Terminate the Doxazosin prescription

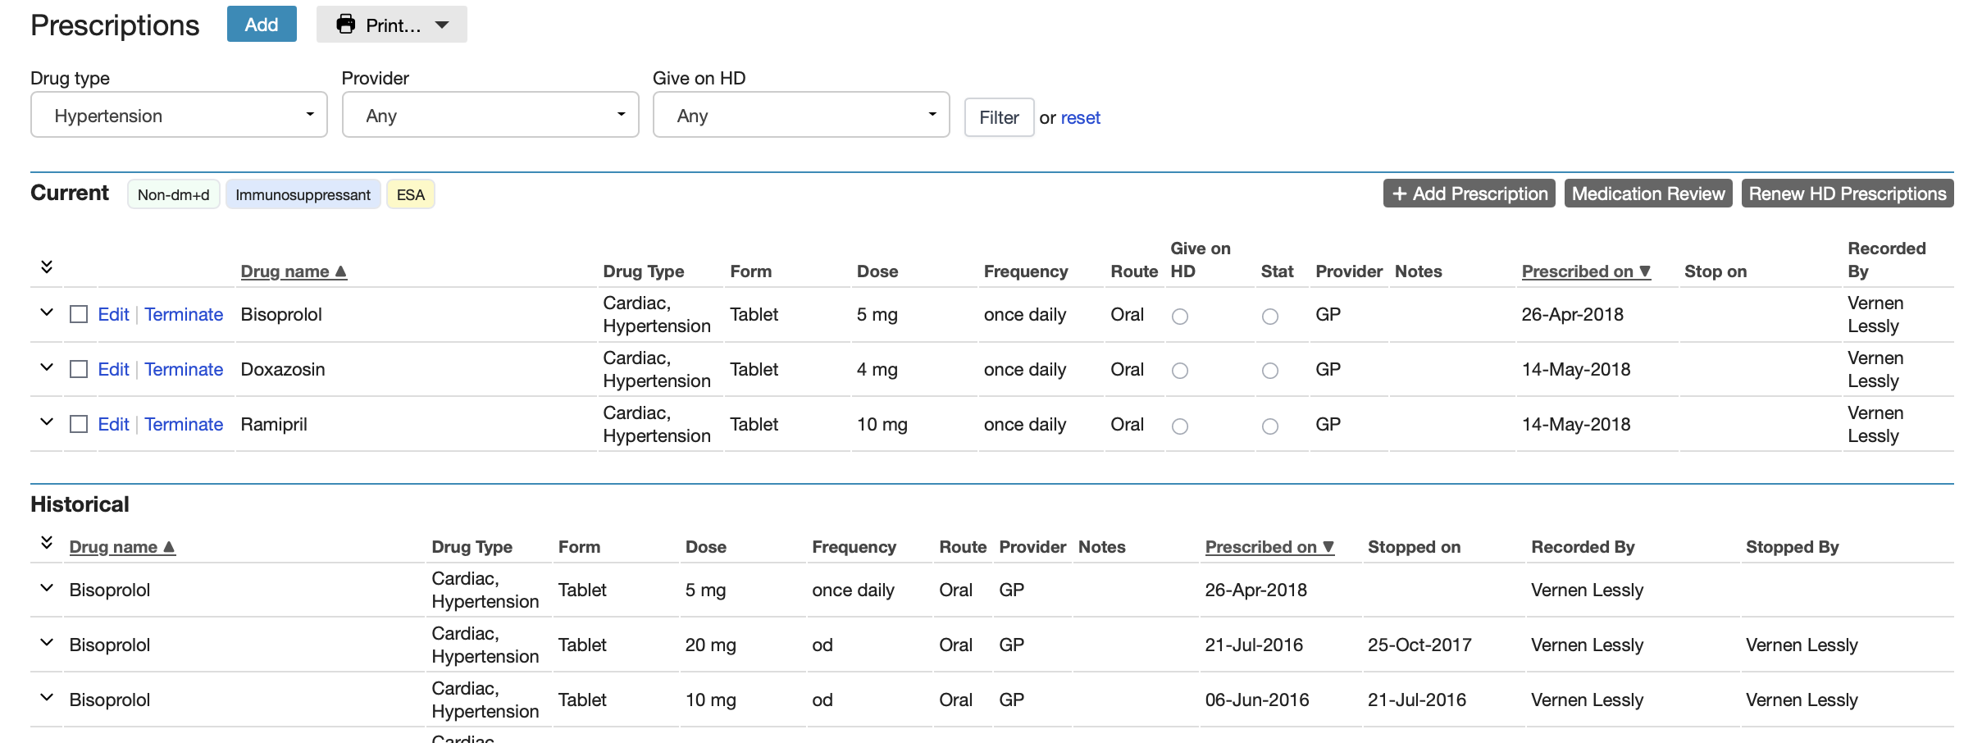(184, 369)
